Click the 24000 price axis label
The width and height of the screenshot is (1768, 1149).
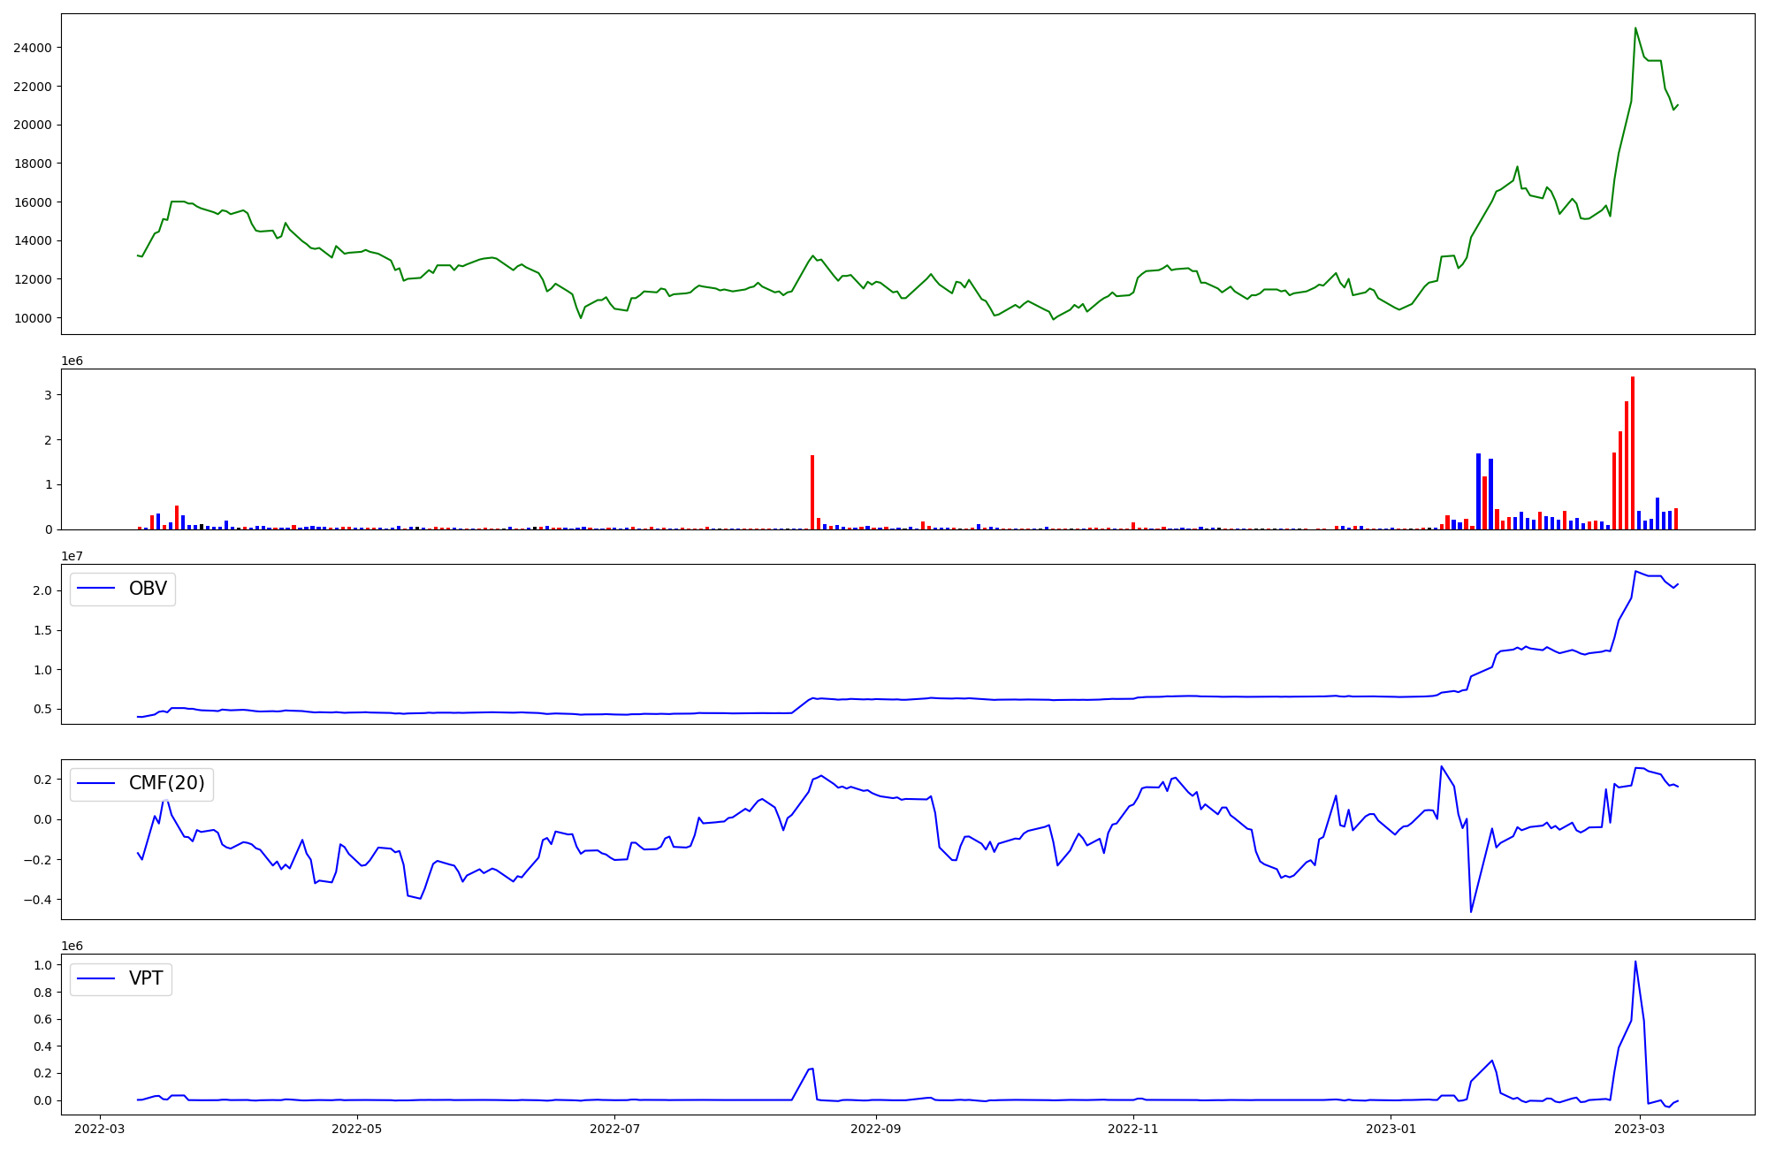(x=32, y=48)
